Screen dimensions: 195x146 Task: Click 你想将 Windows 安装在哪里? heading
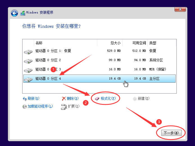click(51, 26)
